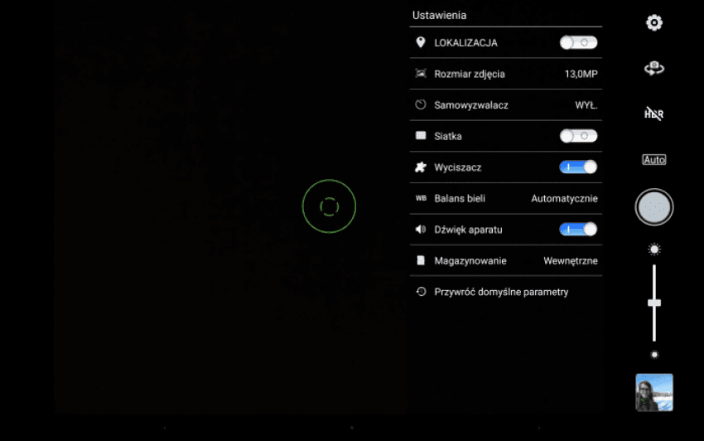Click the restore defaults icon
Screen dimensions: 704x441
click(421, 292)
